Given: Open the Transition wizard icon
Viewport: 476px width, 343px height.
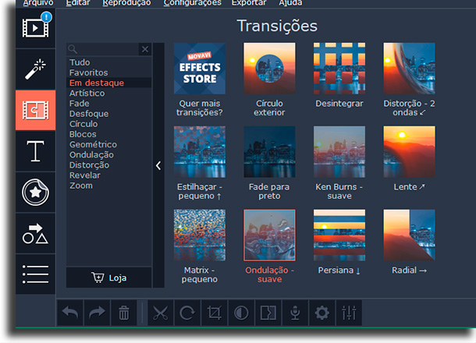Looking at the screenshot, I should click(268, 313).
